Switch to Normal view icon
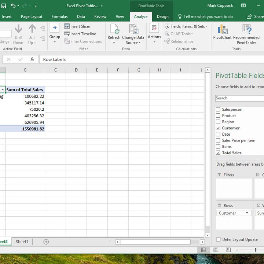The image size is (264, 264). pos(203,250)
